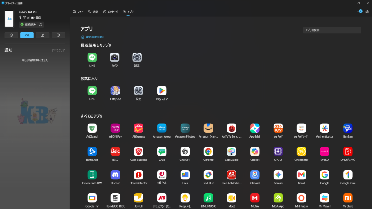This screenshot has width=372, height=209.
Task: Launch BELC app icon
Action: (115, 151)
